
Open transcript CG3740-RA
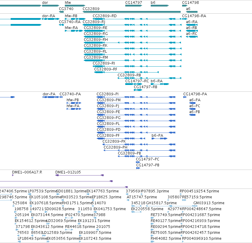(x=70, y=22)
